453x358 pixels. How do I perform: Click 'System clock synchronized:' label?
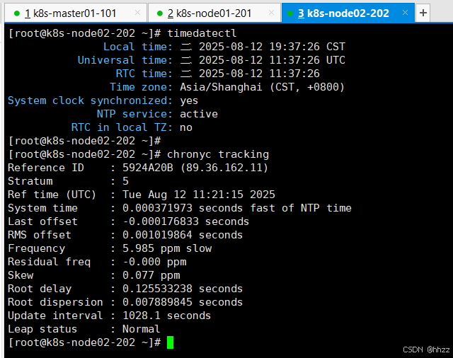[x=90, y=100]
